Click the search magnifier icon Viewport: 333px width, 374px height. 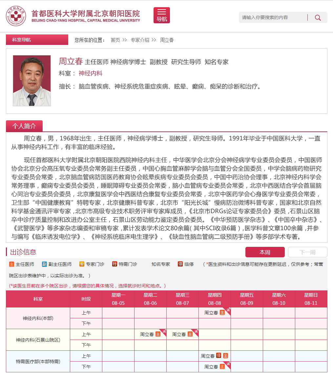click(x=318, y=17)
